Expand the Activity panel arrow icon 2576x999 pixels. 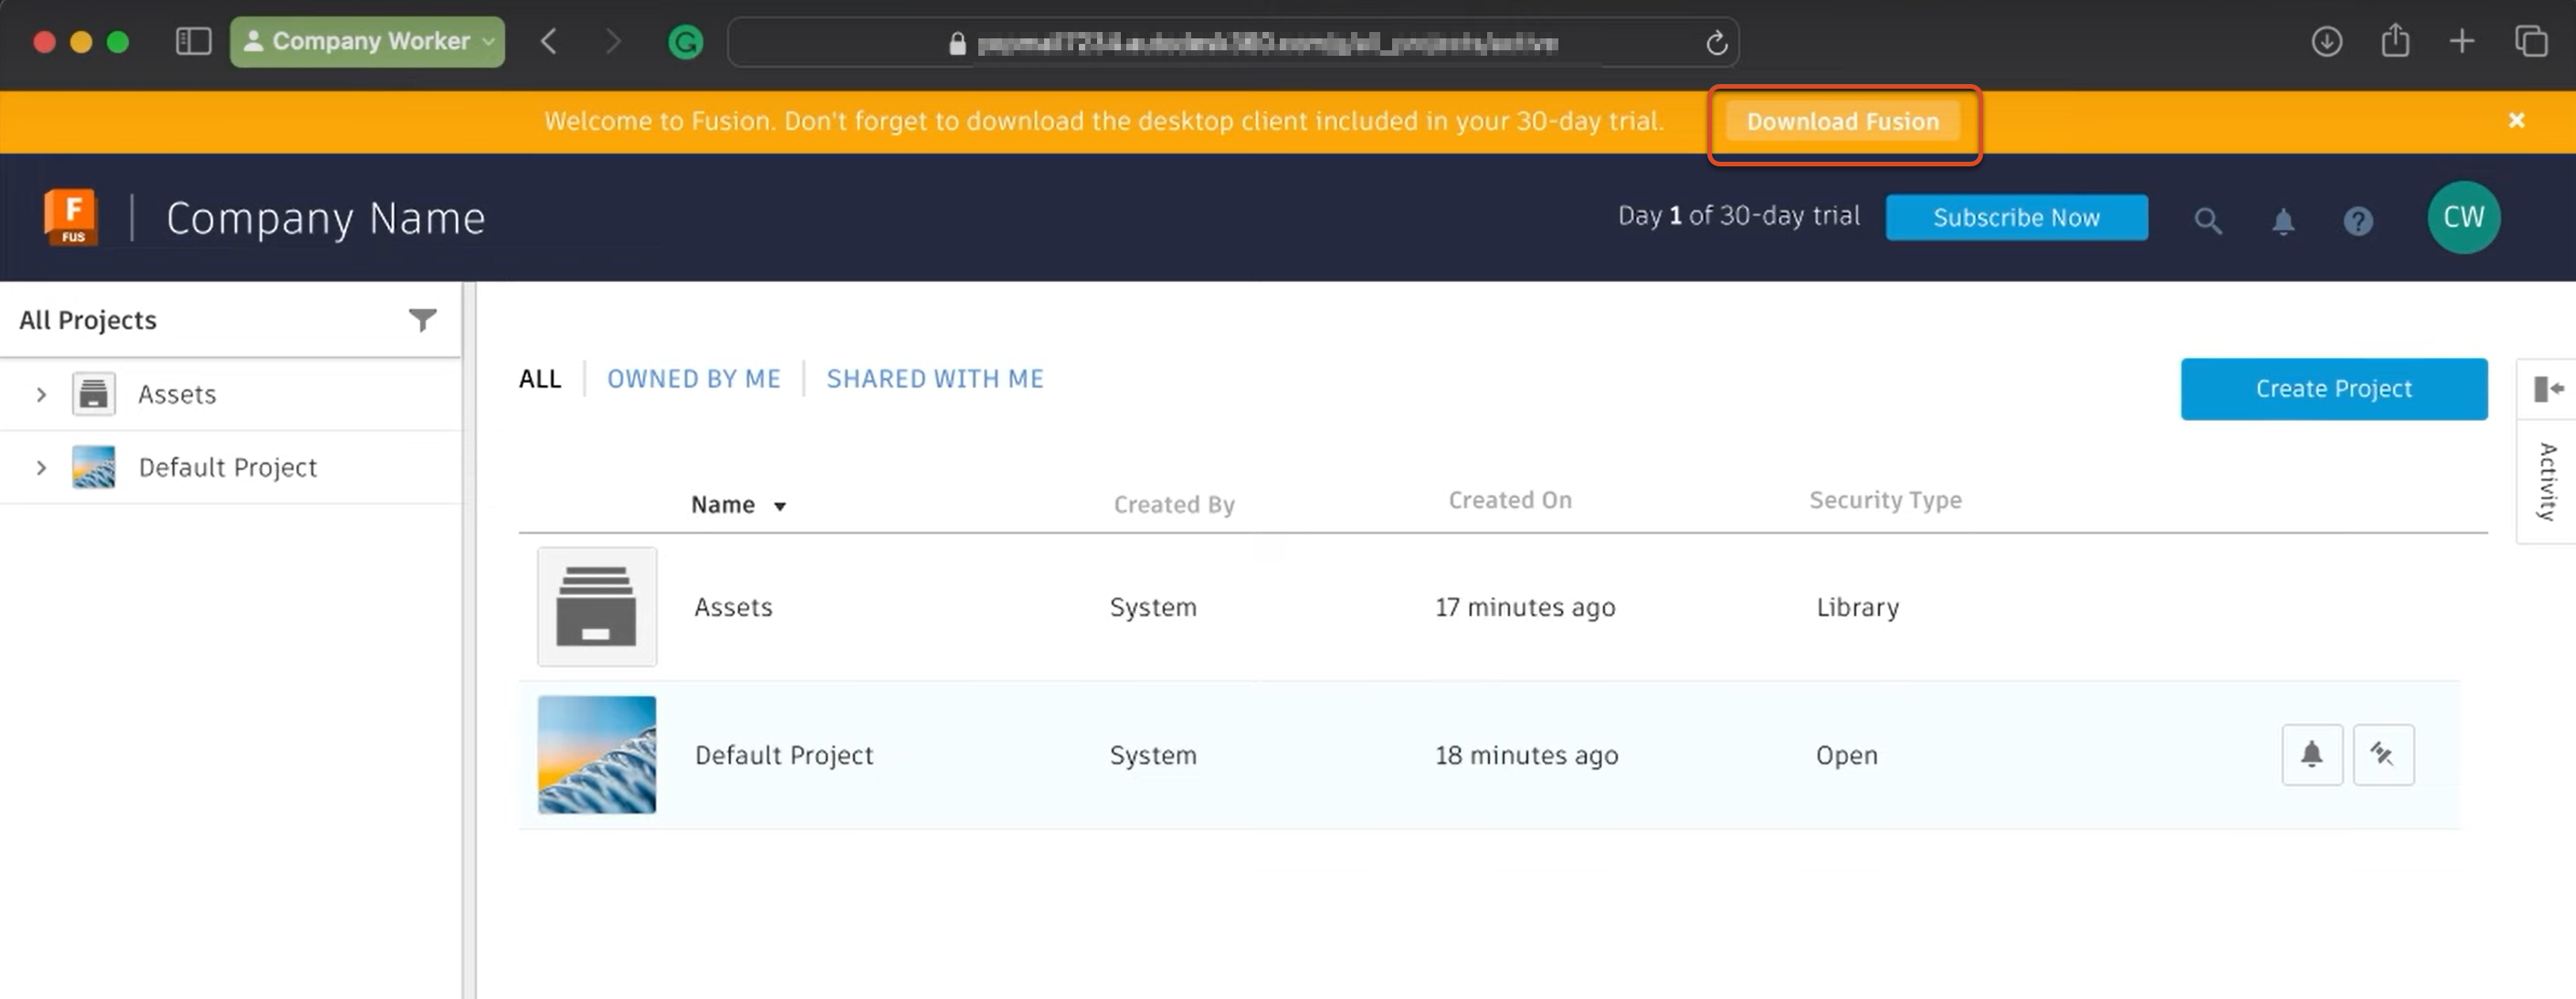pos(2548,388)
